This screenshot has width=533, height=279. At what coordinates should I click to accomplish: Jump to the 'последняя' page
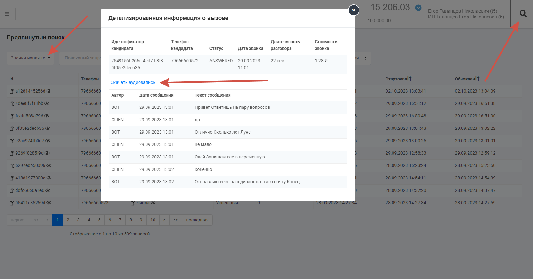[x=197, y=220]
